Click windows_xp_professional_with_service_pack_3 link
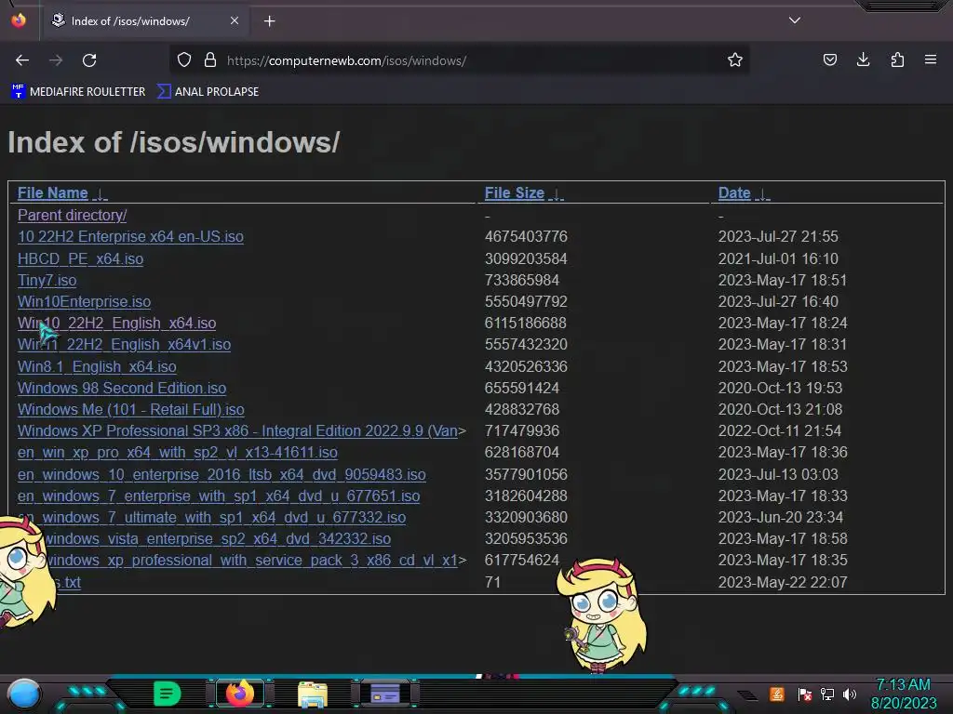Image resolution: width=953 pixels, height=714 pixels. tap(251, 560)
